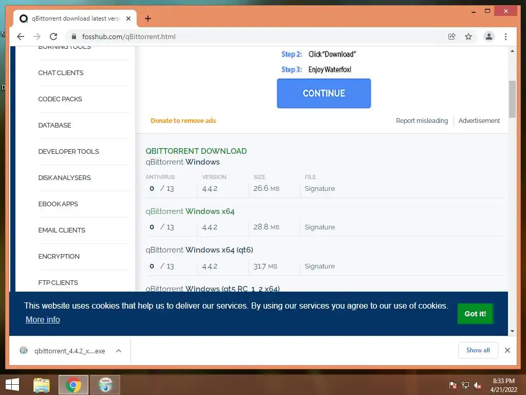This screenshot has height=395, width=526.
Task: Open the CHAT CLIENTS category
Action: coord(61,73)
